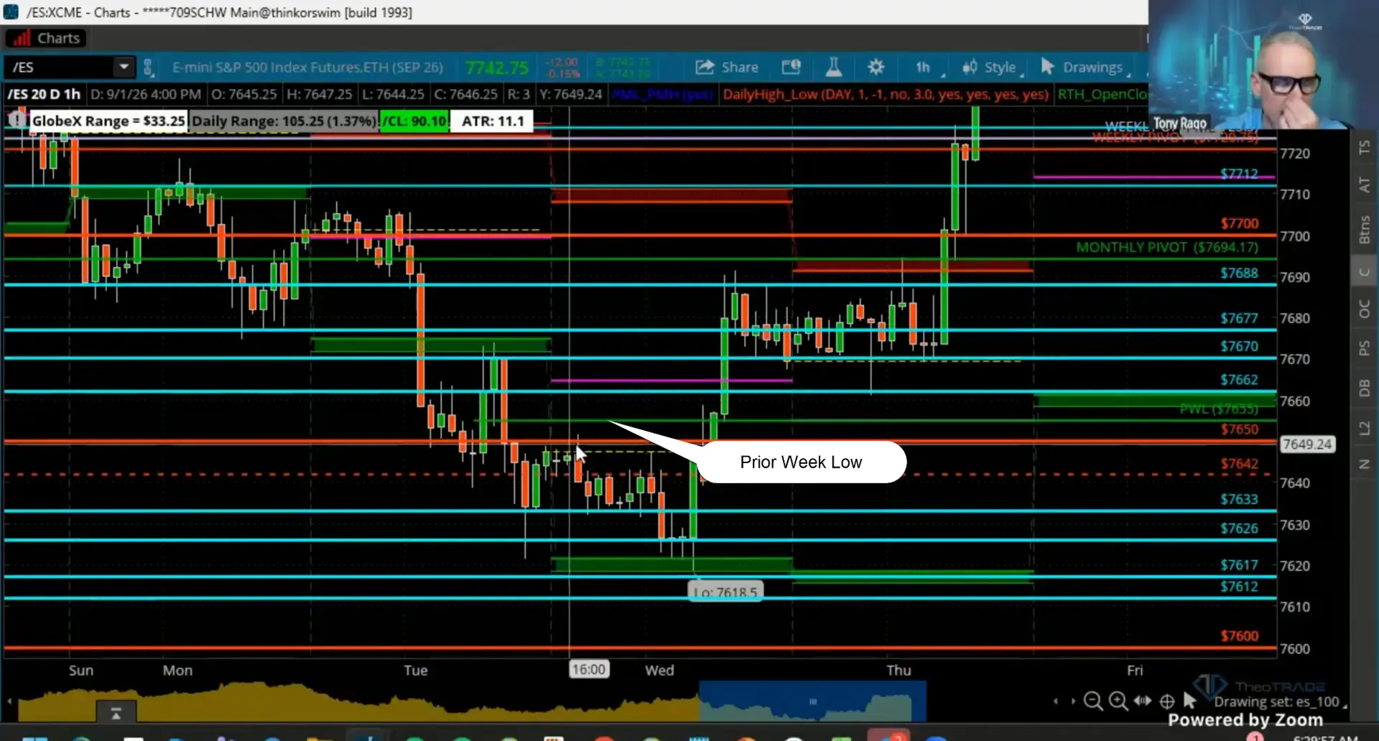Zoom in the chart with plus magnifier

point(1118,701)
